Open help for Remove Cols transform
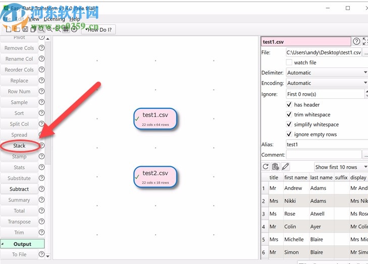368x264 pixels. (x=41, y=48)
